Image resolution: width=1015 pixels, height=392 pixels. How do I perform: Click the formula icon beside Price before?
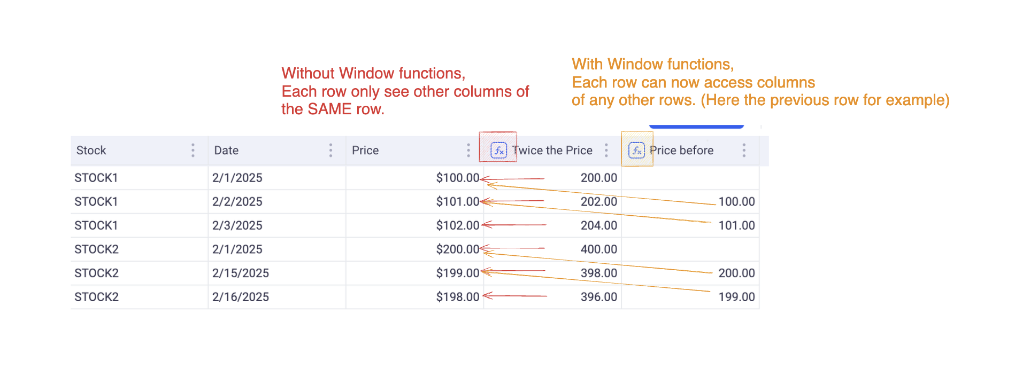(x=636, y=151)
